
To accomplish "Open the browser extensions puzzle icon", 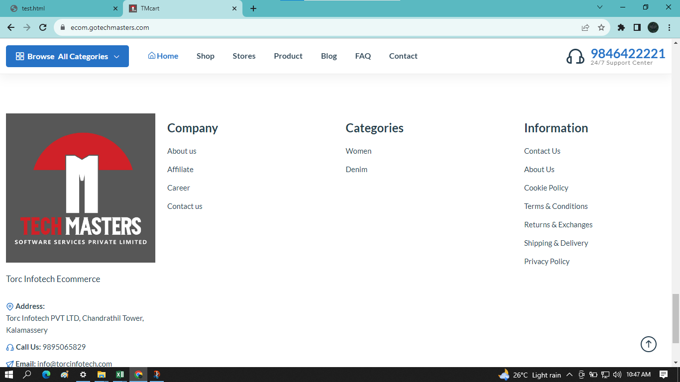I will click(621, 28).
